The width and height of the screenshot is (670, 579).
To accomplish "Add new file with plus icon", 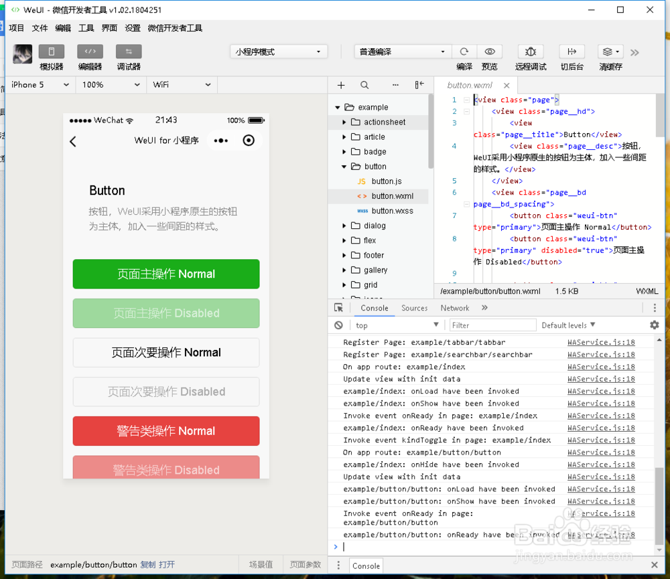I will (341, 85).
